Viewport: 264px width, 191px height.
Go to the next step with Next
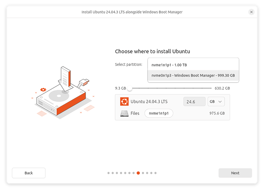pyautogui.click(x=235, y=173)
